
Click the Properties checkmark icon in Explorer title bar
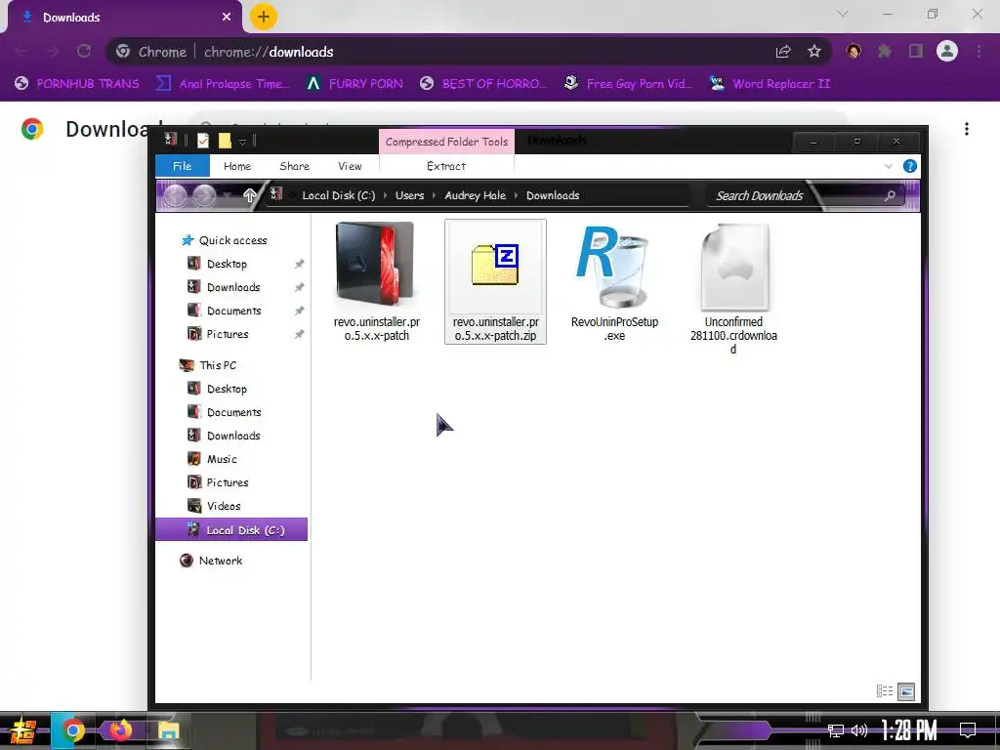pyautogui.click(x=203, y=141)
